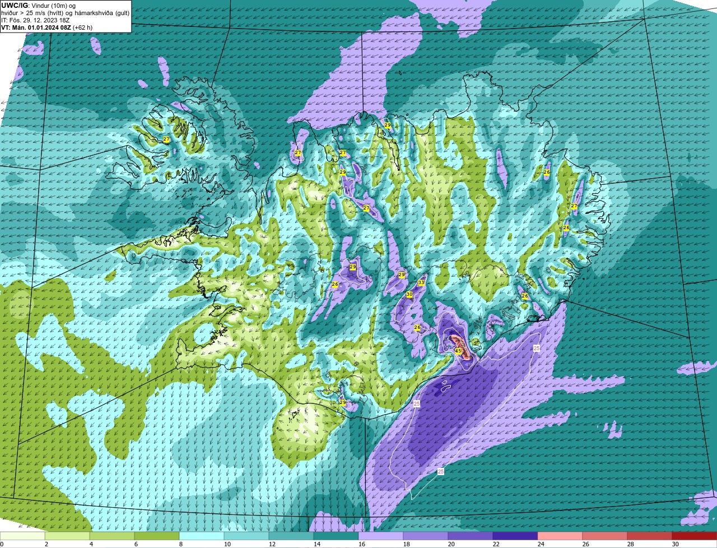The width and height of the screenshot is (717, 548).
Task: Click the legend scale number 4
Action: click(x=91, y=544)
